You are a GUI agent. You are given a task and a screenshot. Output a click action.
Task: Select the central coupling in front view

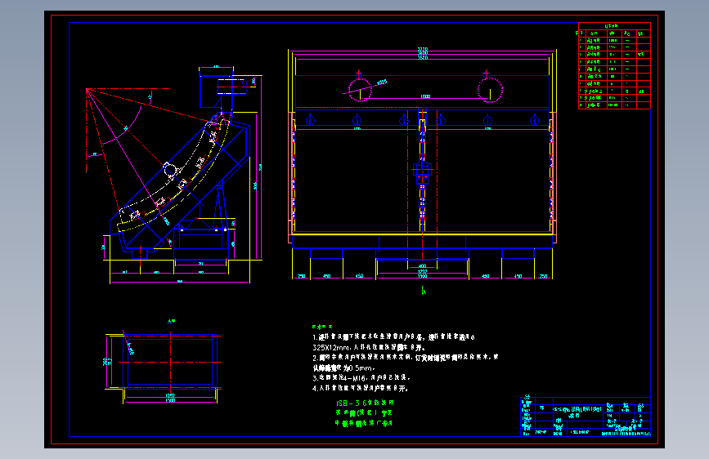[422, 171]
